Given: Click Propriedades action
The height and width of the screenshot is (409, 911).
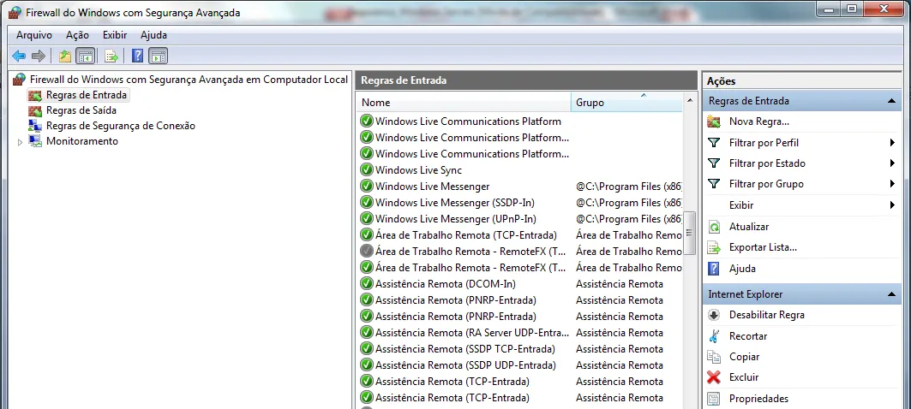Looking at the screenshot, I should click(x=758, y=399).
